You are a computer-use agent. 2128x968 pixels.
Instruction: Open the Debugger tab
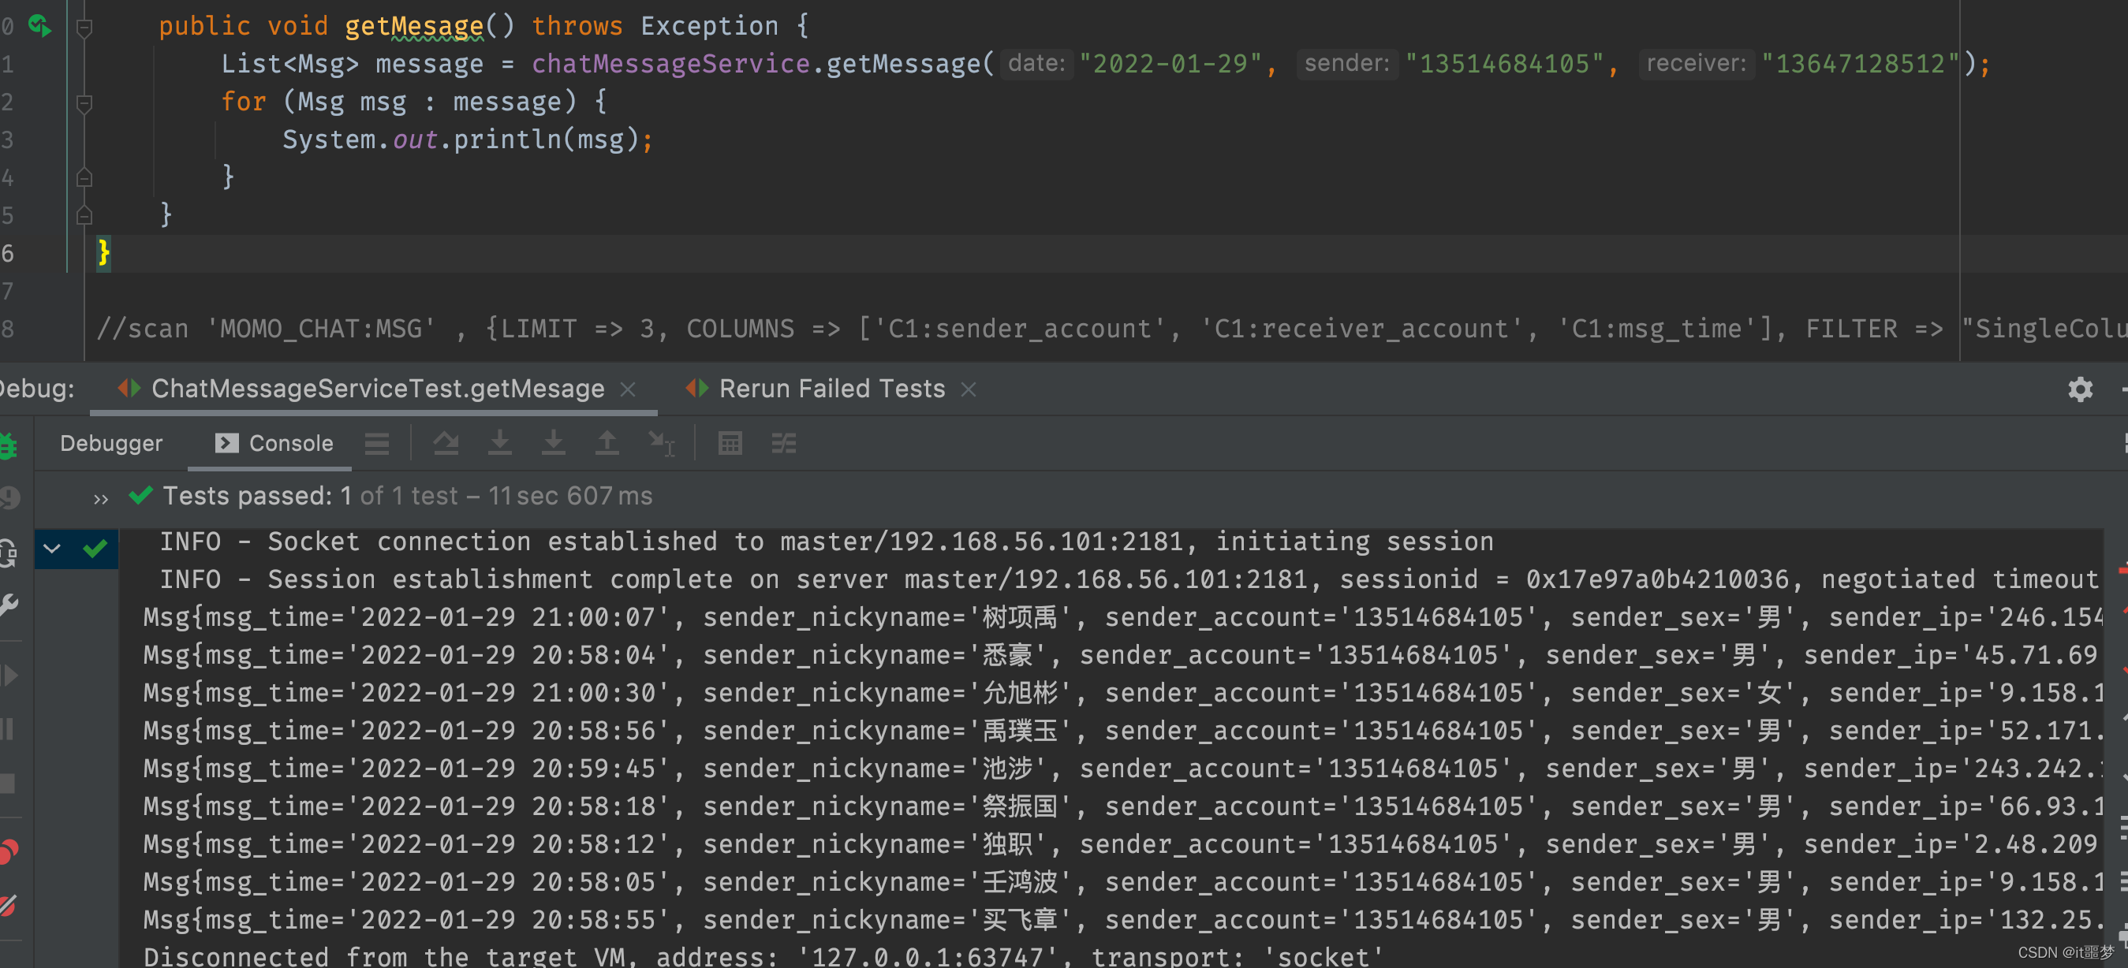[x=111, y=444]
